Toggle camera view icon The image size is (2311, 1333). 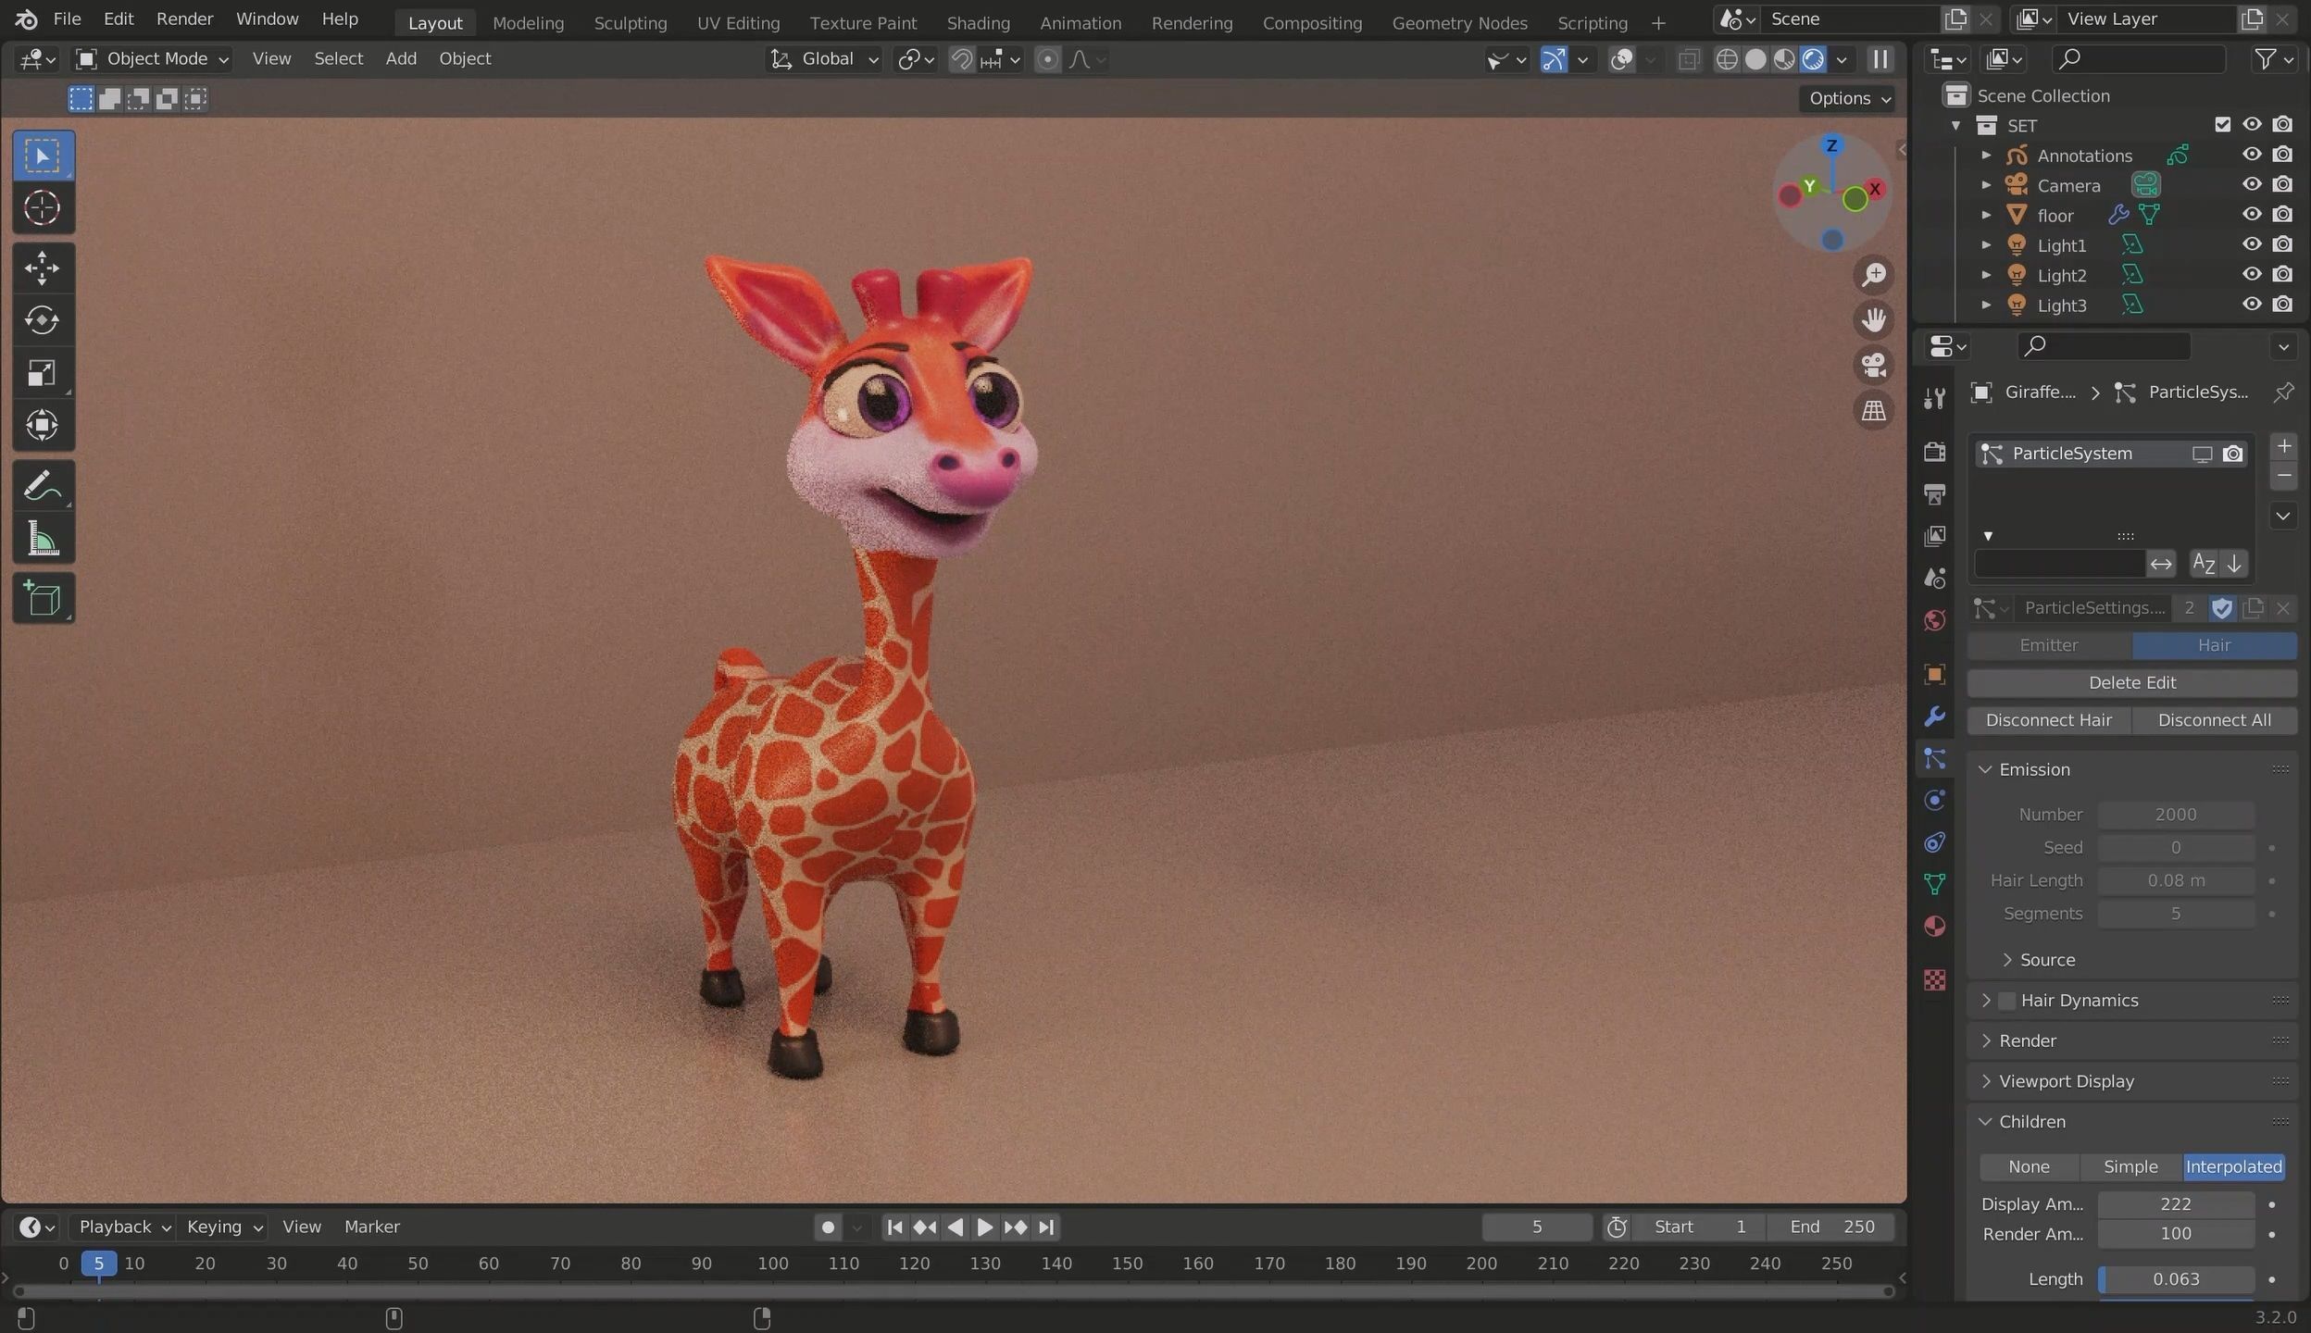coord(1874,366)
